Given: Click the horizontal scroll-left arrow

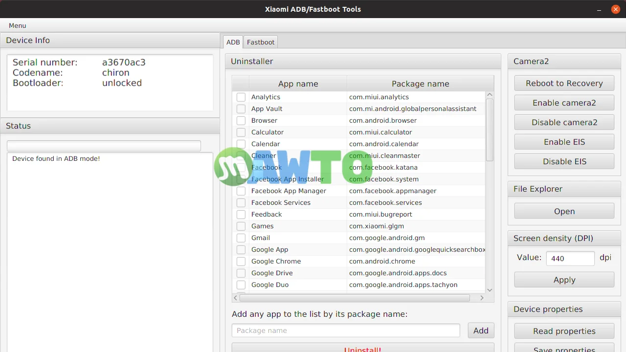Looking at the screenshot, I should pos(236,297).
